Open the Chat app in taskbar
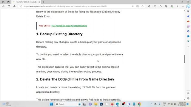The image size is (191, 107). 90,104
